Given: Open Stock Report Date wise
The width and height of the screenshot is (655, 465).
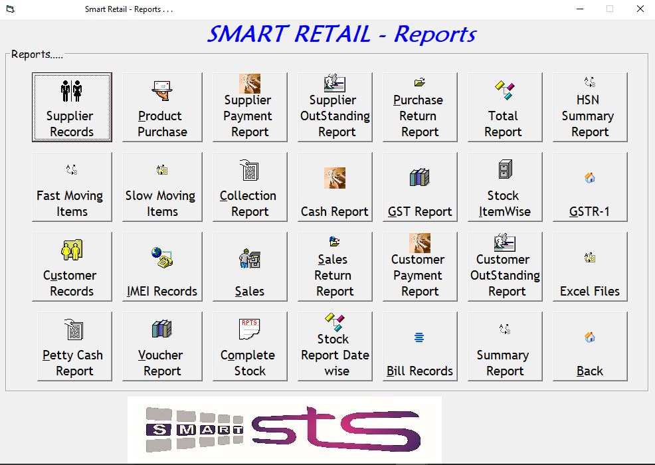Looking at the screenshot, I should 335,346.
